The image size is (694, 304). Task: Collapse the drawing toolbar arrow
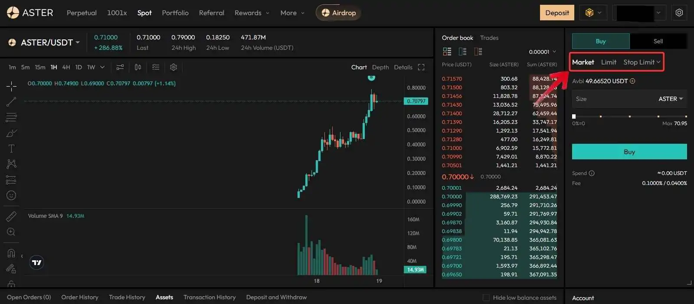(x=22, y=256)
